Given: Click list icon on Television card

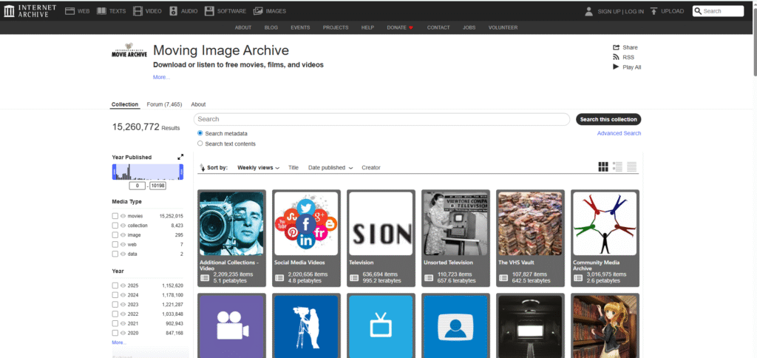Looking at the screenshot, I should pyautogui.click(x=353, y=278).
